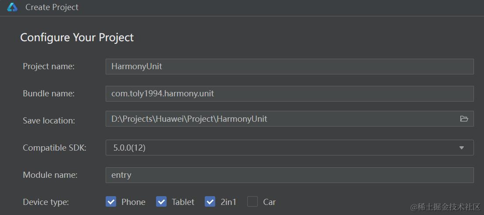Select the Save location path field
The width and height of the screenshot is (484, 215).
281,119
